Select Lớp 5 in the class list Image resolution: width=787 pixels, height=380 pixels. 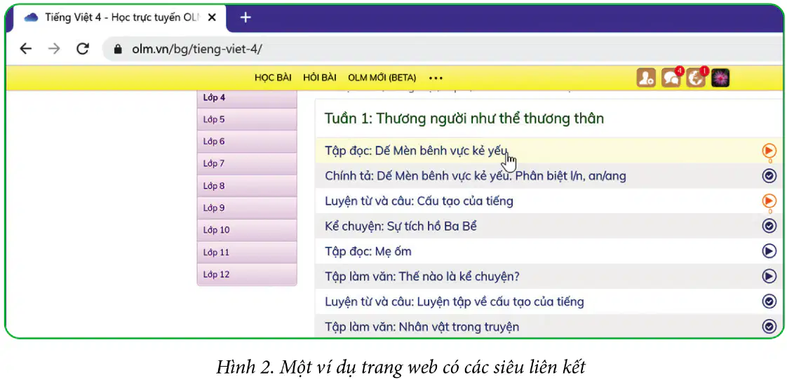247,119
